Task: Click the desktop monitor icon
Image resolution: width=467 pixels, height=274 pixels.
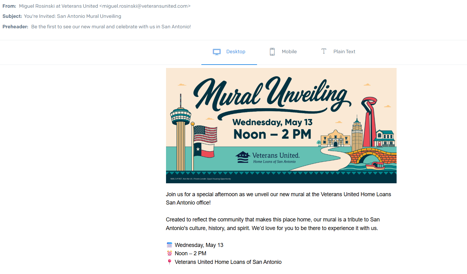Action: 217,52
